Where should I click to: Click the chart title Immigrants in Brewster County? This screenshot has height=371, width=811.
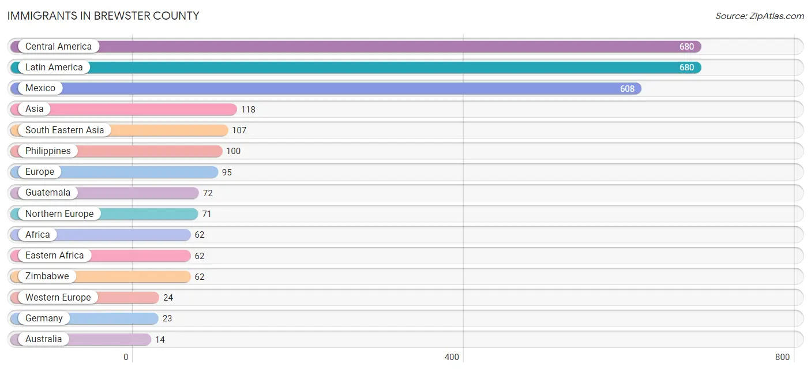point(103,16)
